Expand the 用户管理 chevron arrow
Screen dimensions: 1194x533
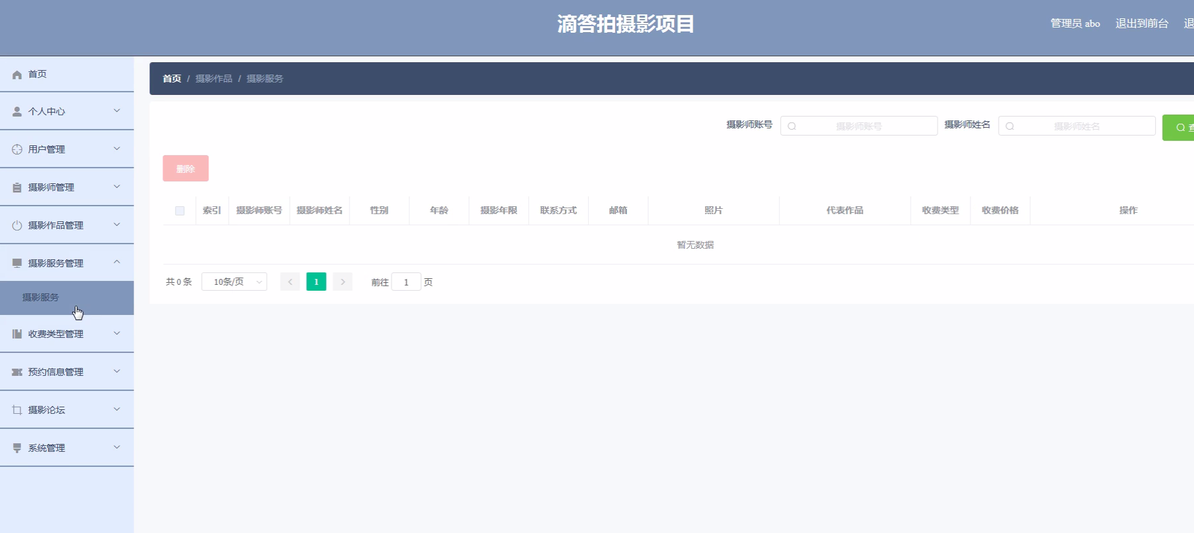tap(117, 149)
